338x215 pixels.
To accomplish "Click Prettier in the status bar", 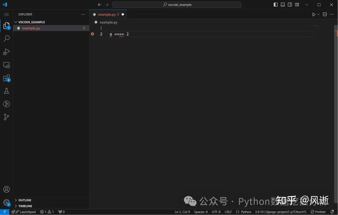I will coord(318,212).
